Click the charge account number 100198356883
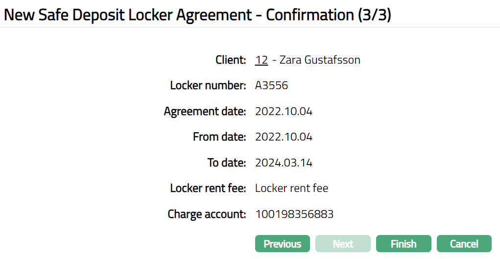This screenshot has width=500, height=259. [x=294, y=214]
